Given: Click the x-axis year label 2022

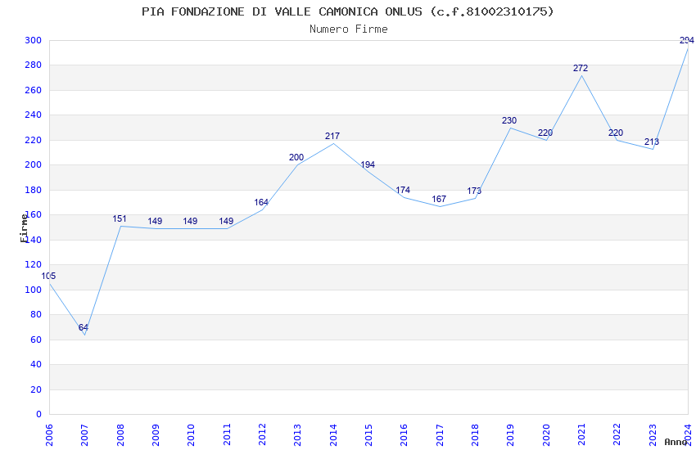Looking at the screenshot, I should pyautogui.click(x=617, y=435).
